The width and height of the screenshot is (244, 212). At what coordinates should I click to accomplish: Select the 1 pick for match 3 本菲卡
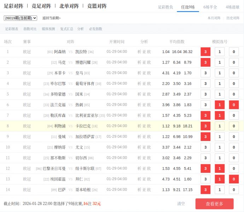click(x=220, y=73)
